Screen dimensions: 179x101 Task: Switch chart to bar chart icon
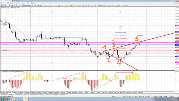(75, 5)
